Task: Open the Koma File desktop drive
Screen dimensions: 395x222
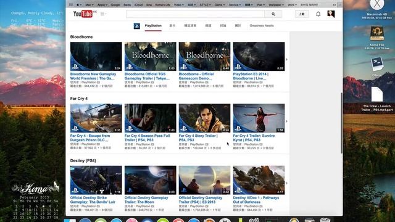Action: point(377,33)
